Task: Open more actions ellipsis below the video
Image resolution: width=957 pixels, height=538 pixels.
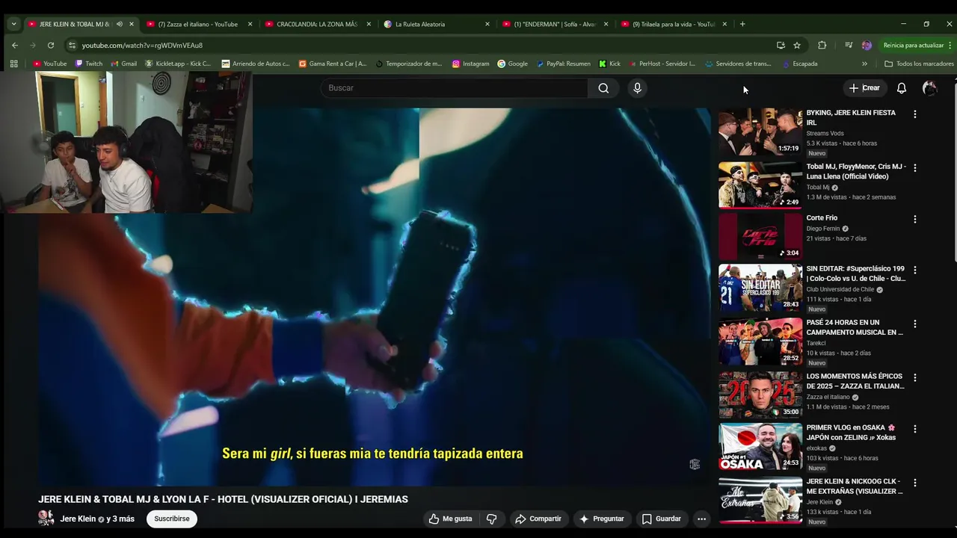Action: (701, 519)
